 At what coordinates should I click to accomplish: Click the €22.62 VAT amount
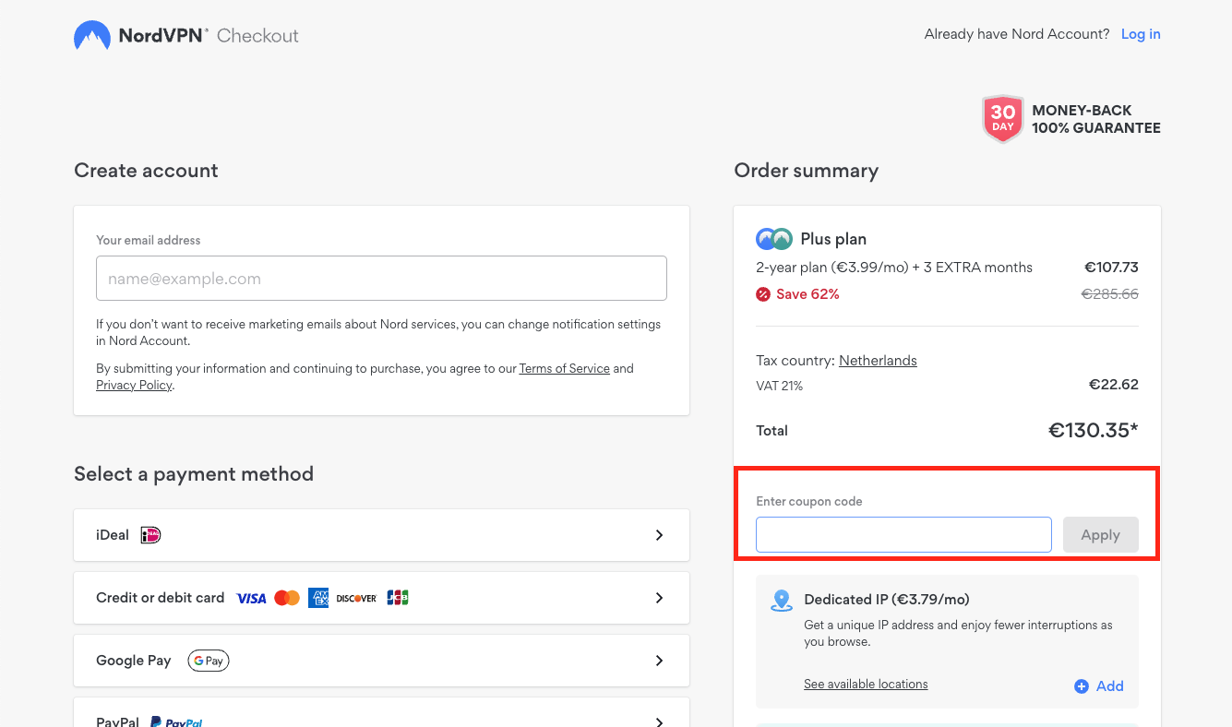[1114, 385]
